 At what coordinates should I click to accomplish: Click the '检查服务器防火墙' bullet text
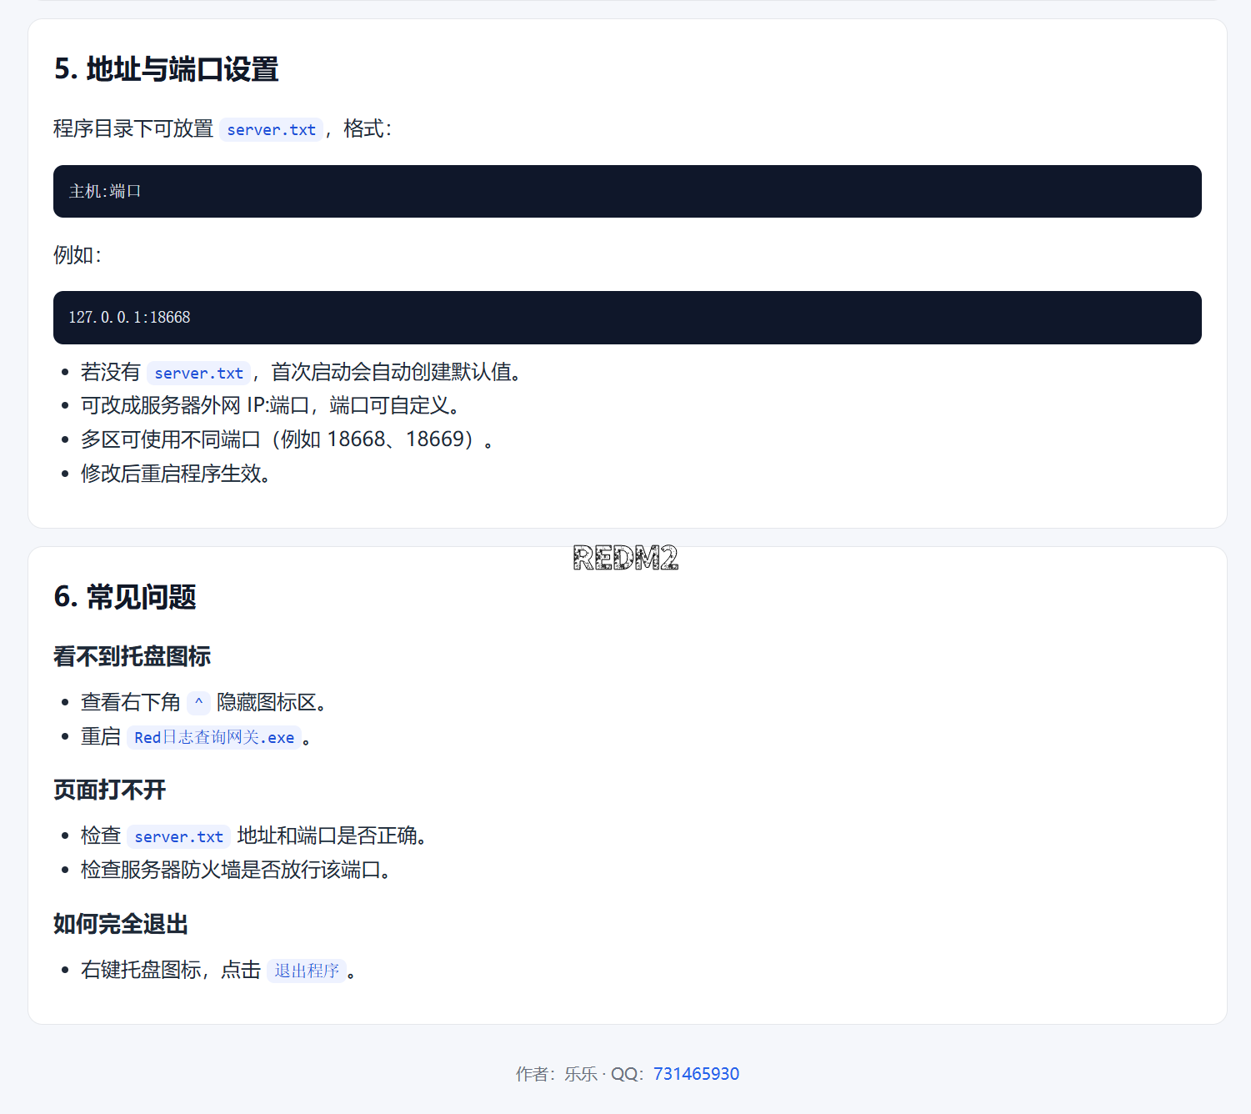235,871
